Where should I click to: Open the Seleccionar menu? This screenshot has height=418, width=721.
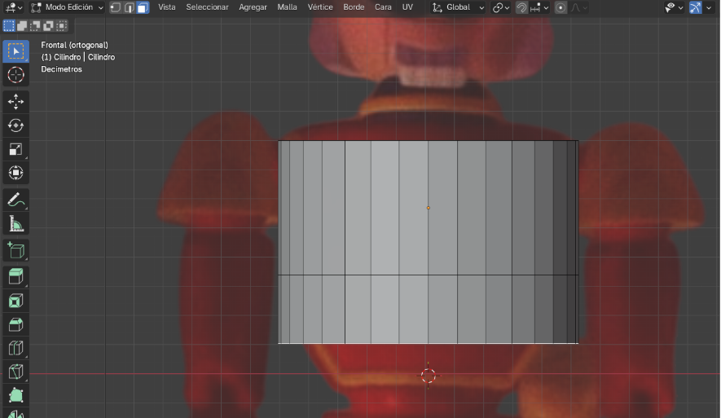208,7
